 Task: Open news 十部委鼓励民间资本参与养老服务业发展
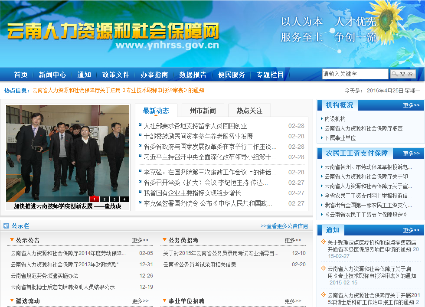pos(198,136)
